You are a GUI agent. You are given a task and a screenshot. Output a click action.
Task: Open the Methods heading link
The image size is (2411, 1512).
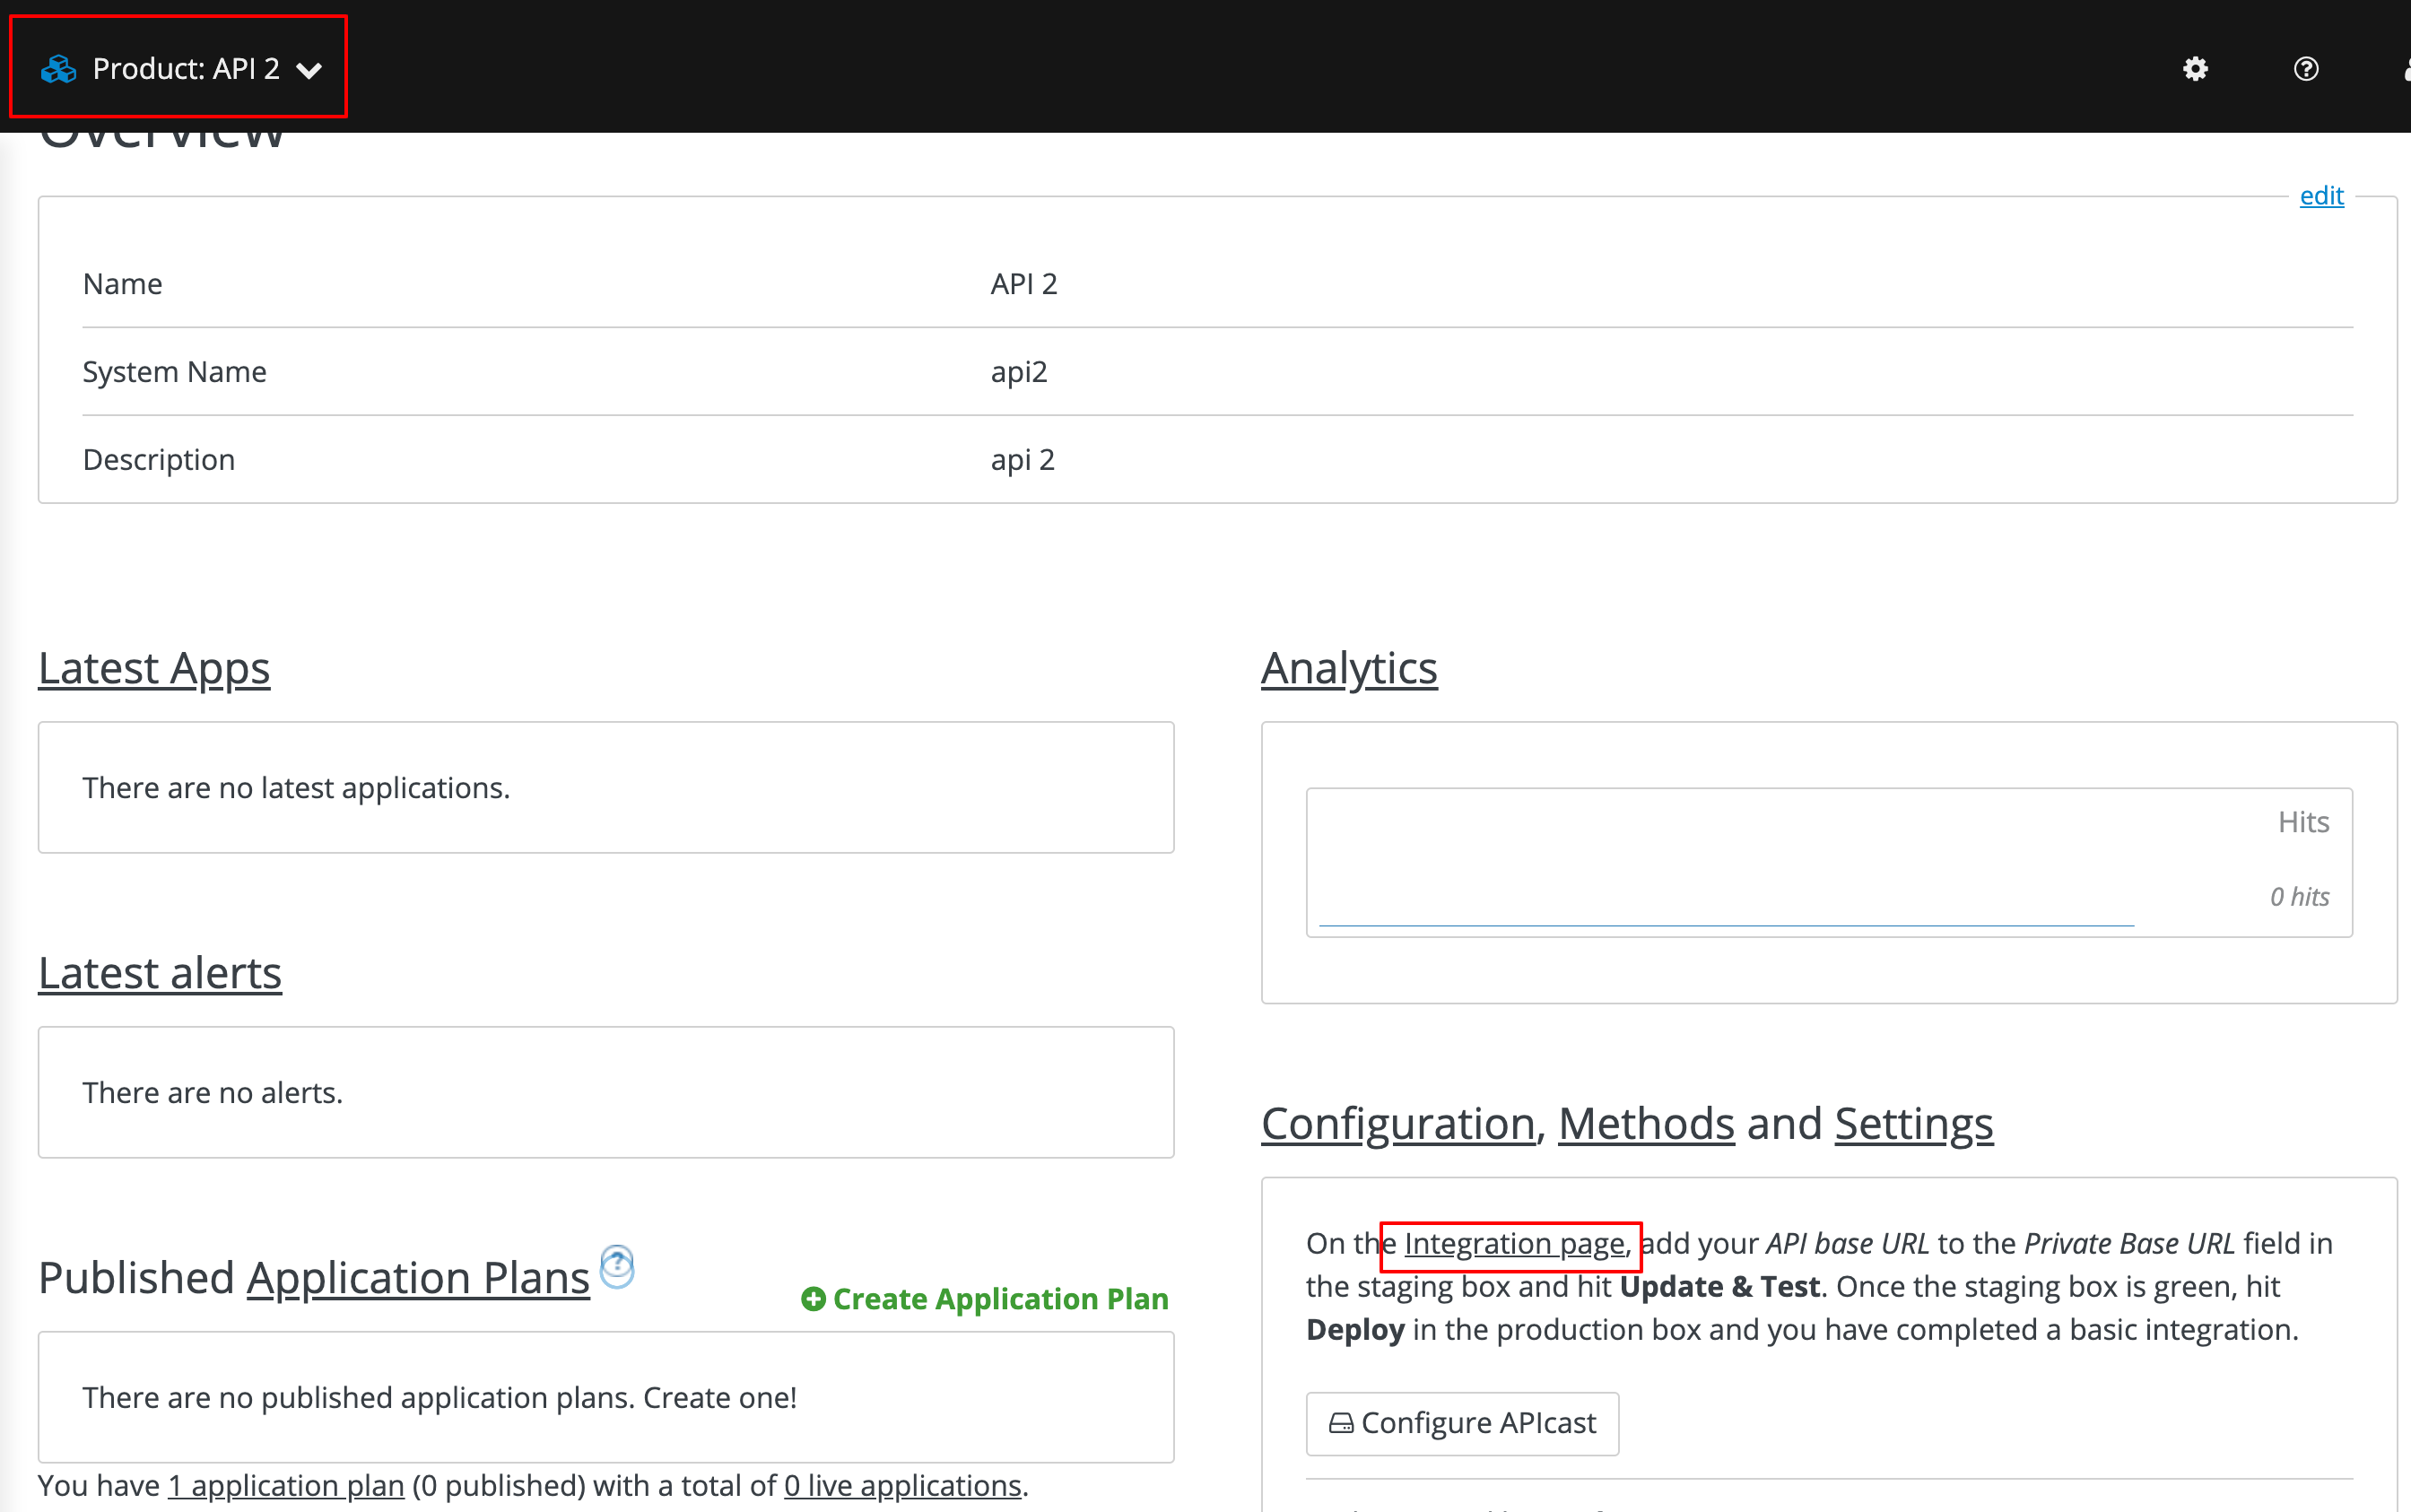point(1646,1124)
